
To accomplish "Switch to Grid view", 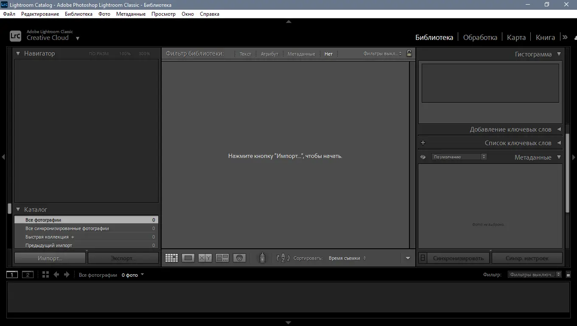I will click(171, 258).
